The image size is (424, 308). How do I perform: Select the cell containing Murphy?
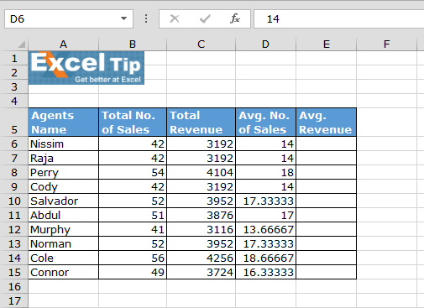(64, 229)
